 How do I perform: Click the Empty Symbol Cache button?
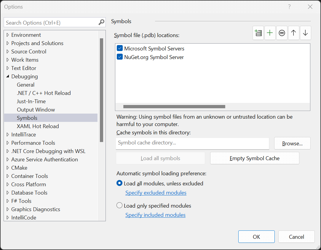[x=255, y=158]
